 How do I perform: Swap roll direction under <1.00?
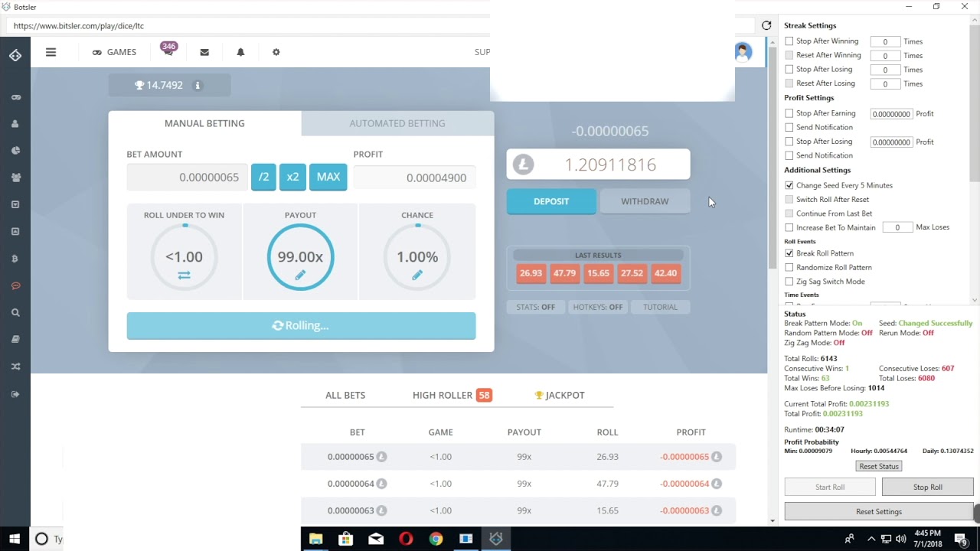184,275
